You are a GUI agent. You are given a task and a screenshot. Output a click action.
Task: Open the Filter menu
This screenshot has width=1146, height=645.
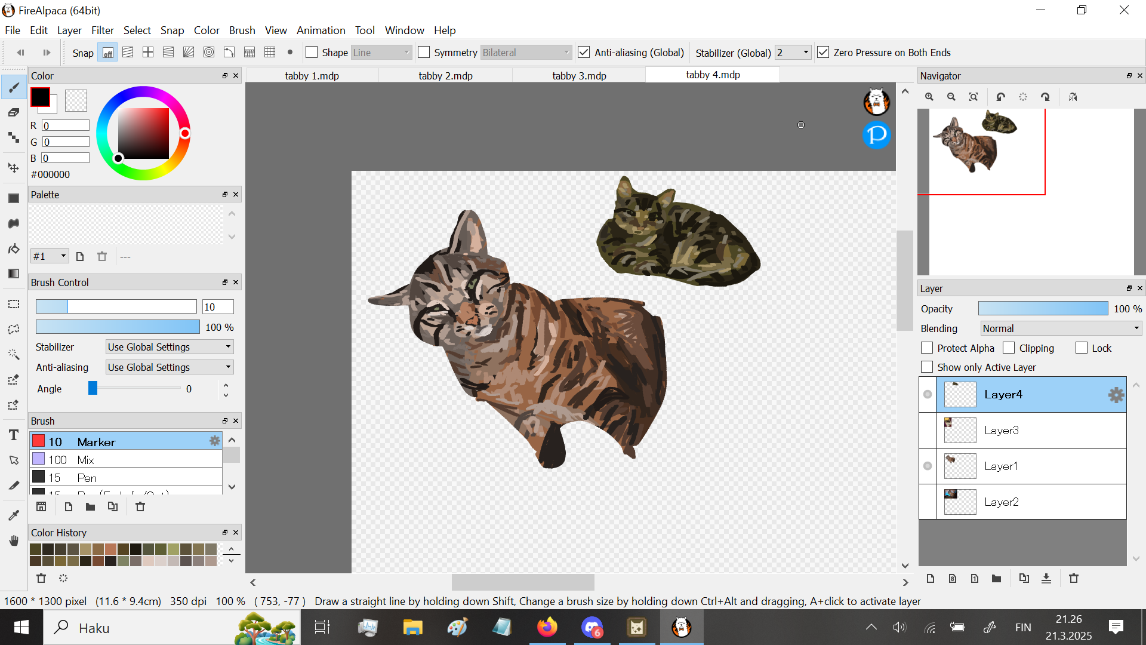point(102,30)
